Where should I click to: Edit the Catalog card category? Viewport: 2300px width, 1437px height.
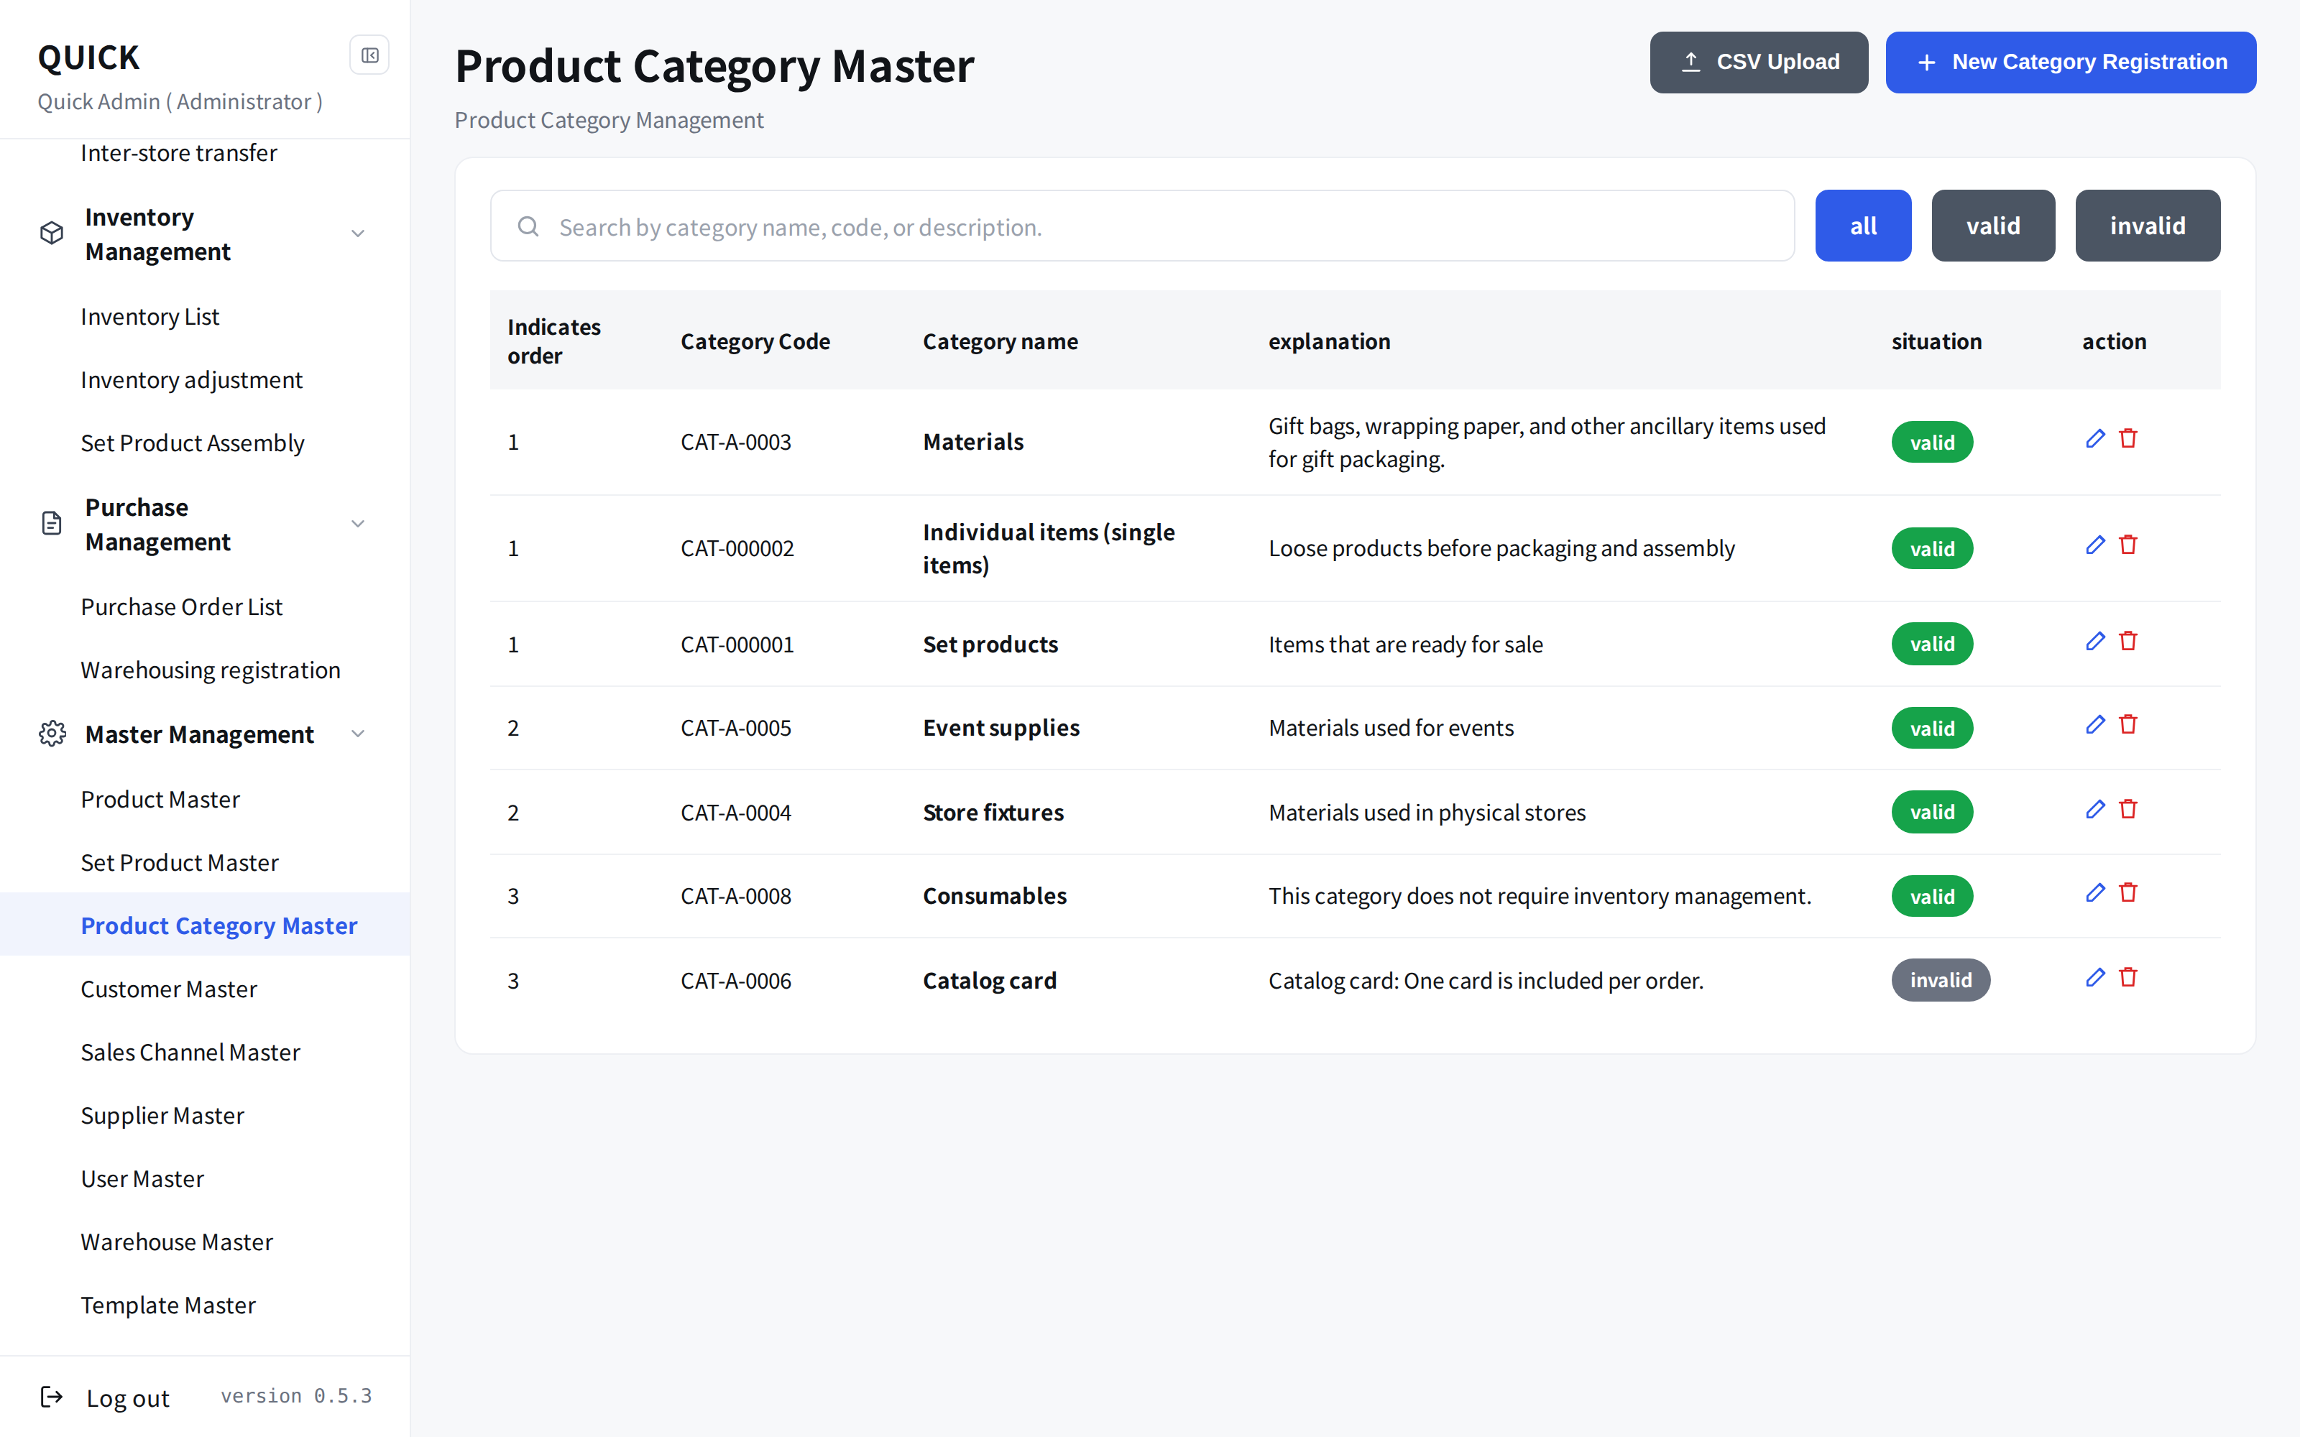2094,977
